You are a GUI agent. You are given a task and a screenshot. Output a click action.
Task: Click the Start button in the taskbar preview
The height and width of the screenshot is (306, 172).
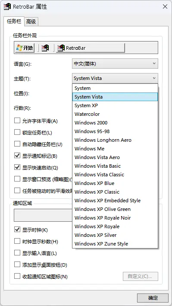(x=25, y=48)
